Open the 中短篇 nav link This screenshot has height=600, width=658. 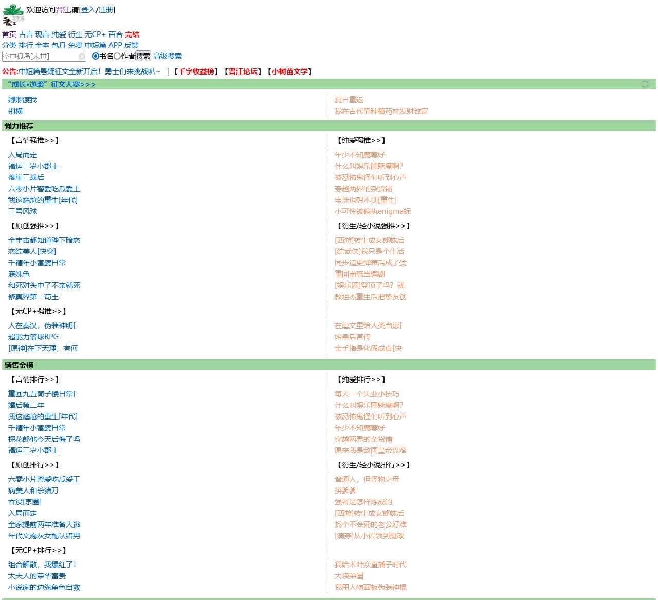96,45
